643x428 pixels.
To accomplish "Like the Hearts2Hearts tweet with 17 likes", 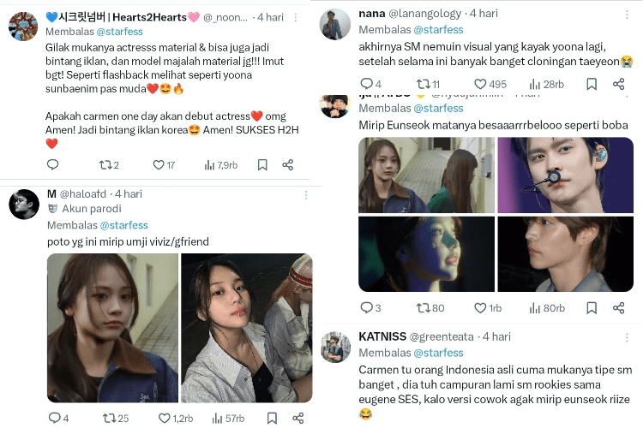I will 158,165.
